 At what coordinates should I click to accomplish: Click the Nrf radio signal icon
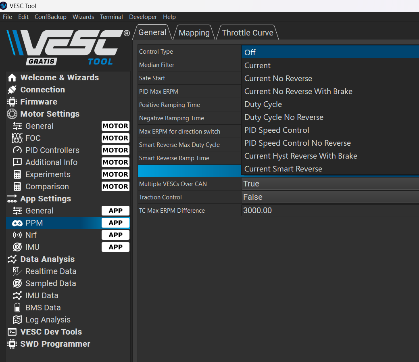17,235
